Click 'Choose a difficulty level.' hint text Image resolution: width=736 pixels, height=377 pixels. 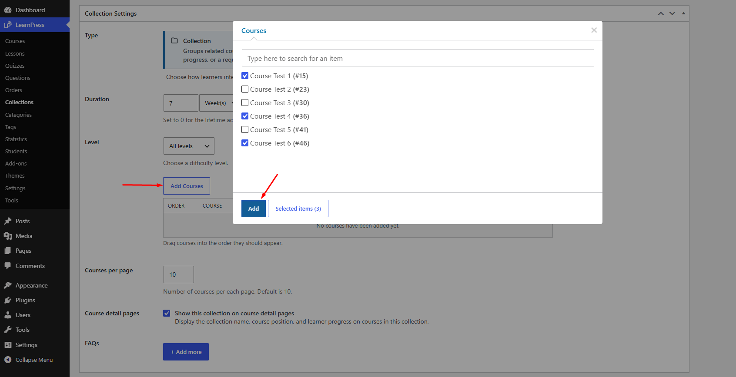click(195, 163)
